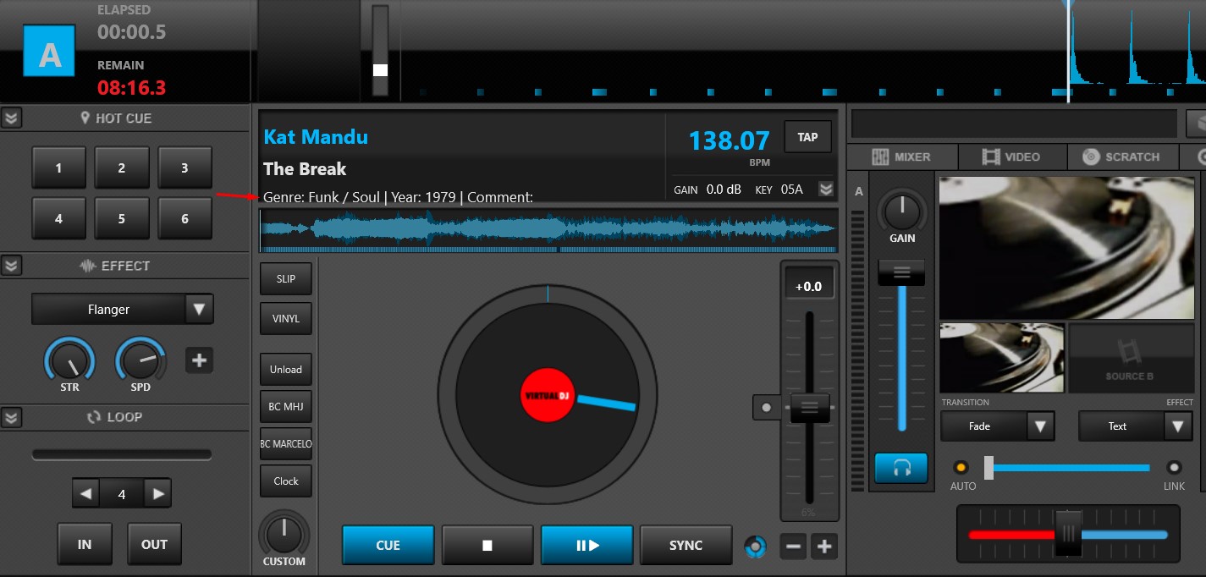This screenshot has width=1206, height=577.
Task: Set loop OUT point
Action: 154,544
